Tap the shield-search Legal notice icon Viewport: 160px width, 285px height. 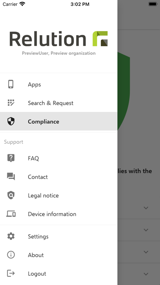coord(11,195)
